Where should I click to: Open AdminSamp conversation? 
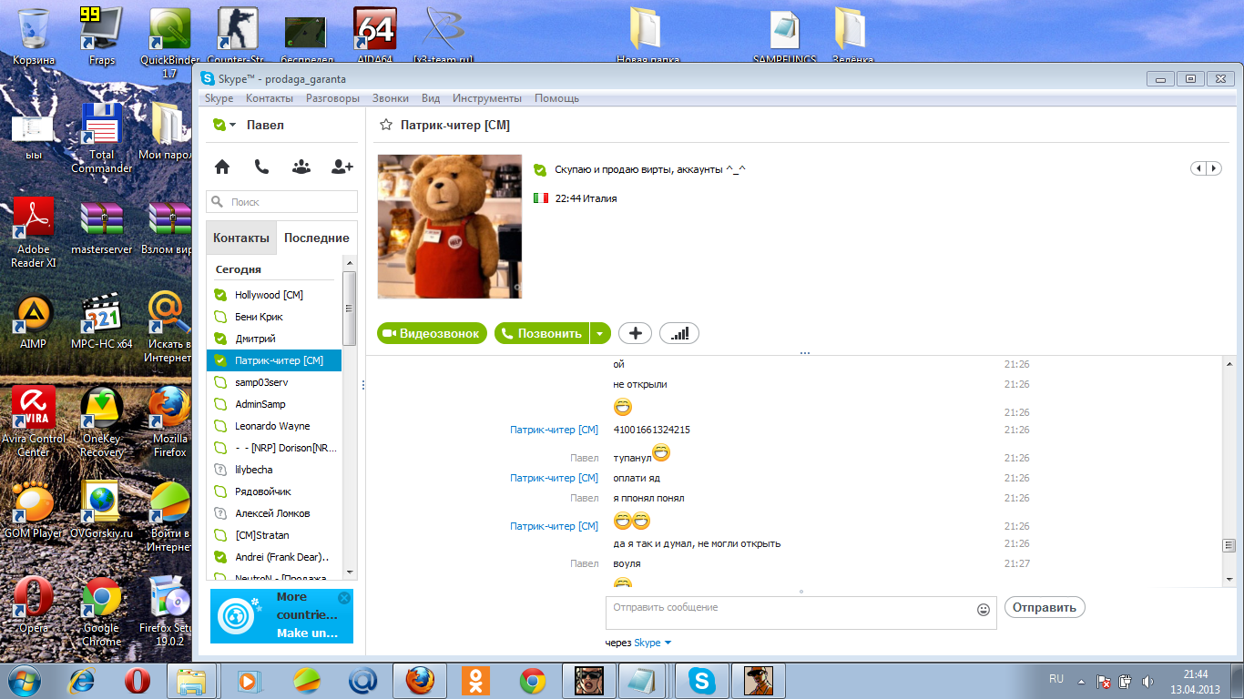click(274, 404)
